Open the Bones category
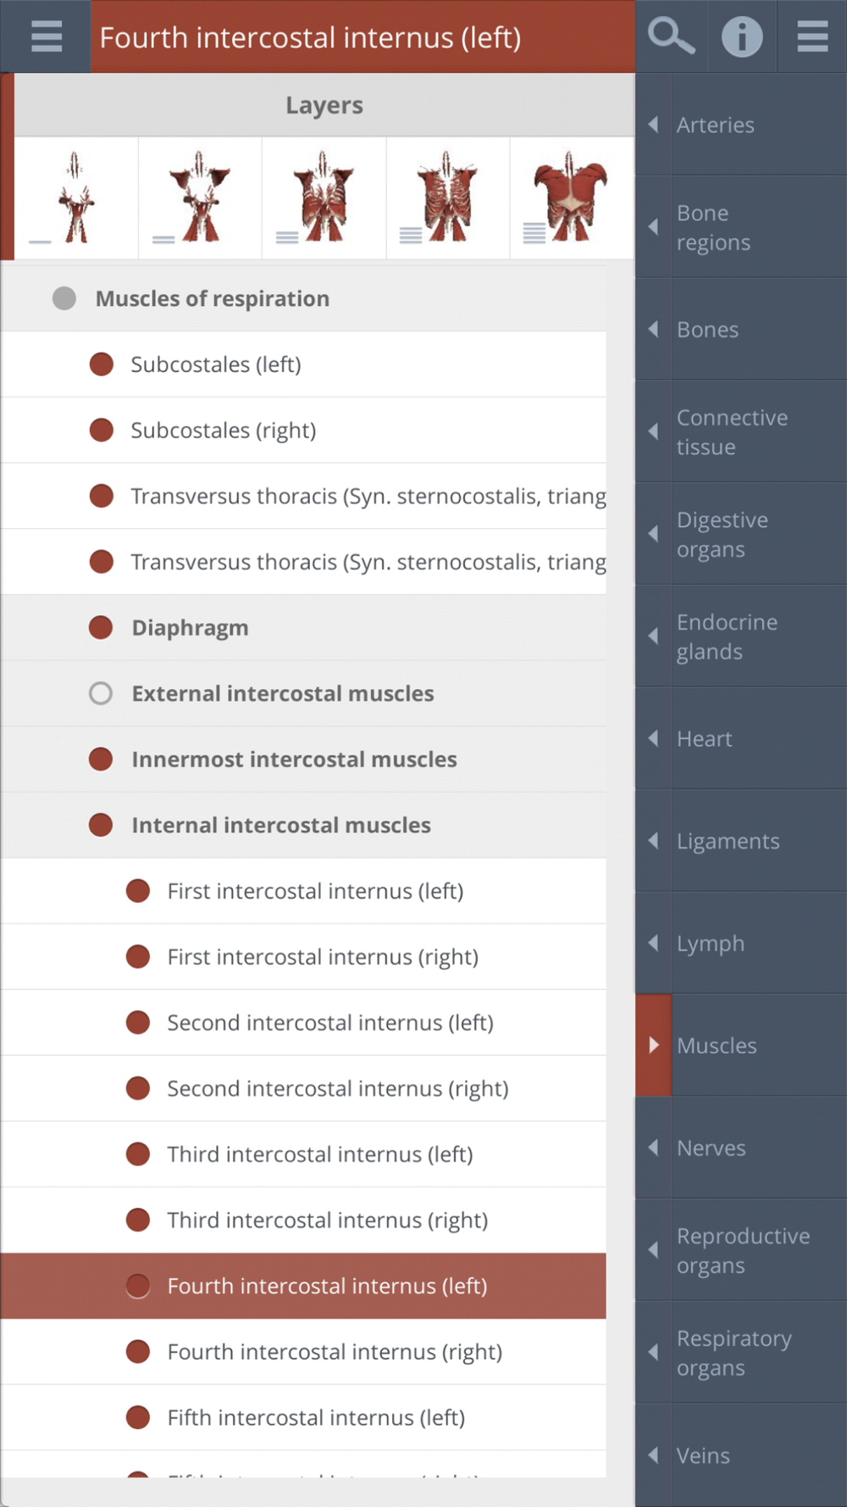 [708, 330]
